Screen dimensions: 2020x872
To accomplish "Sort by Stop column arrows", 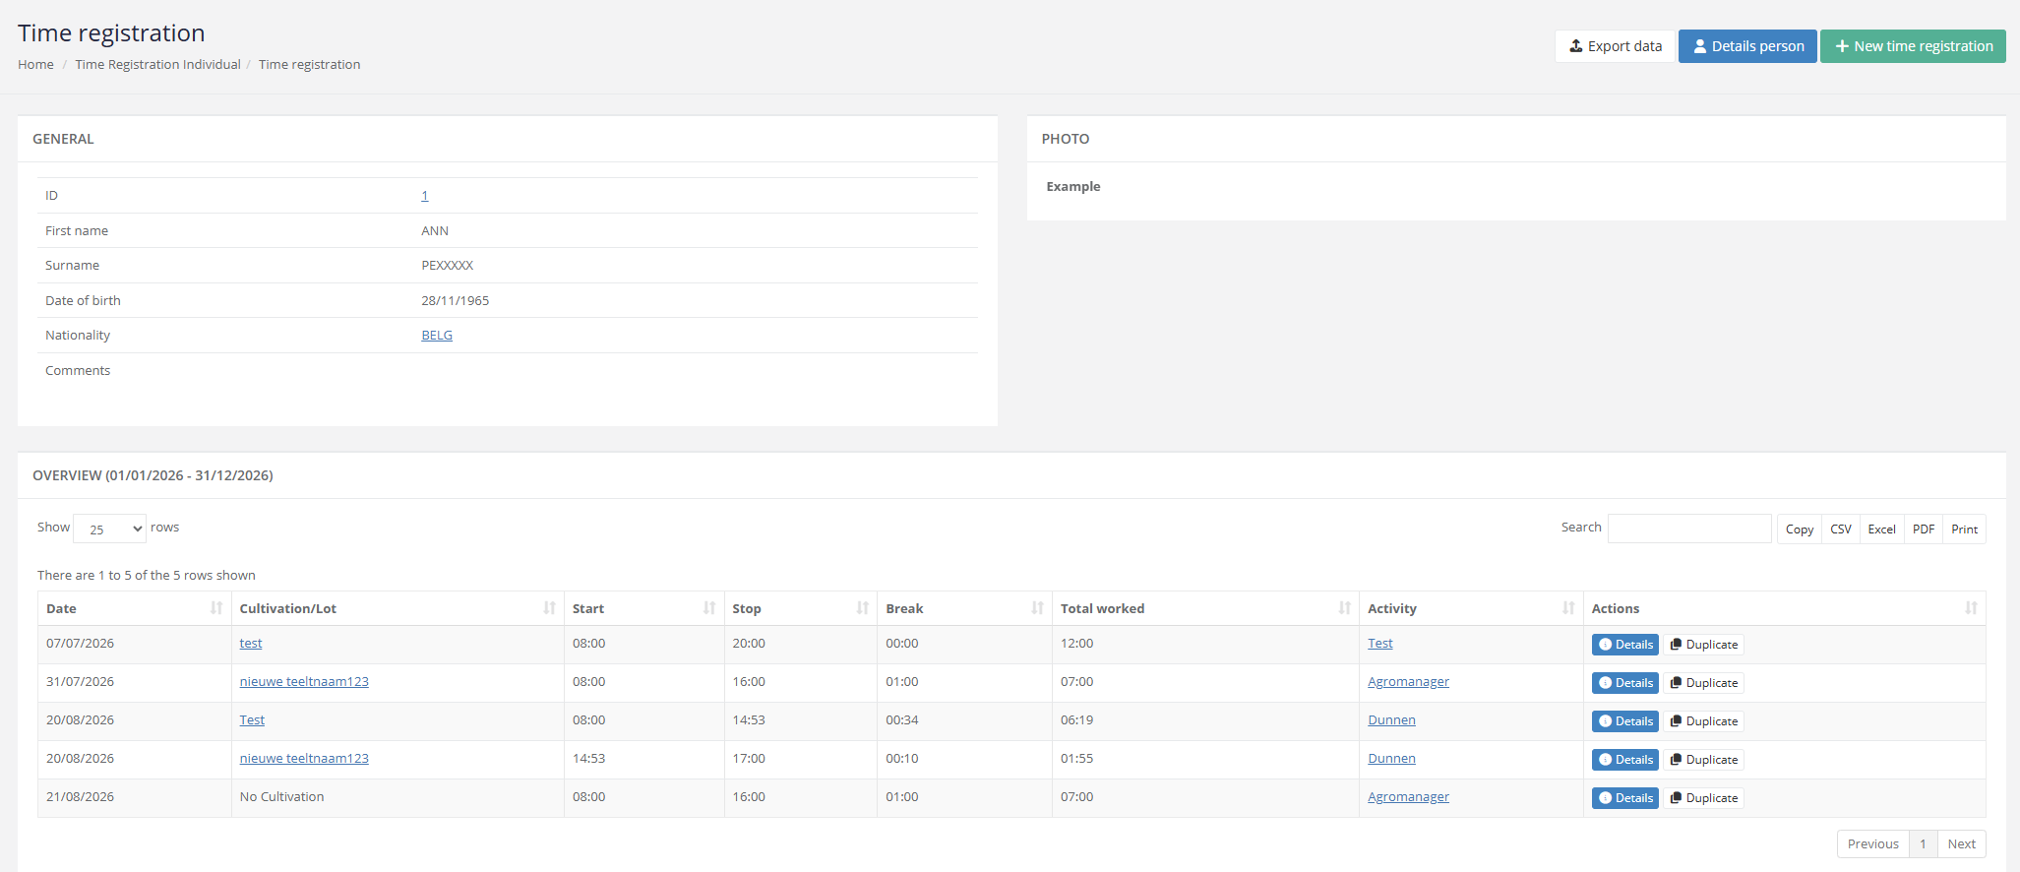I will [x=863, y=608].
